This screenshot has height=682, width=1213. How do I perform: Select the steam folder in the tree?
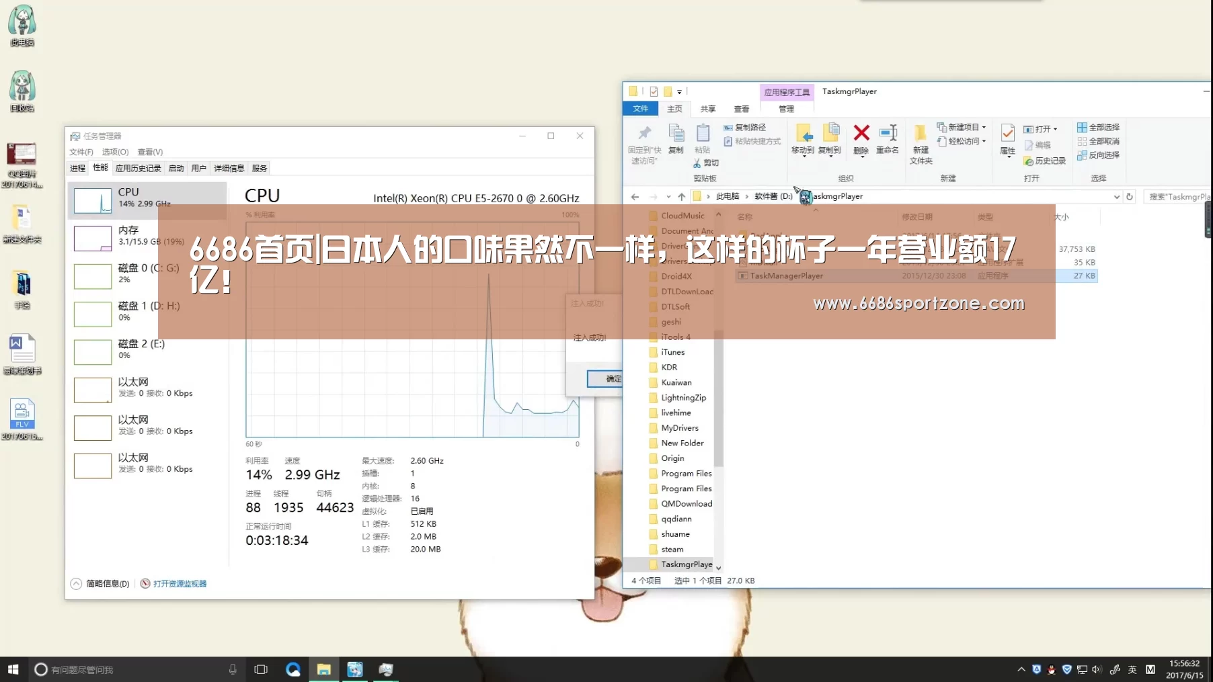[672, 550]
